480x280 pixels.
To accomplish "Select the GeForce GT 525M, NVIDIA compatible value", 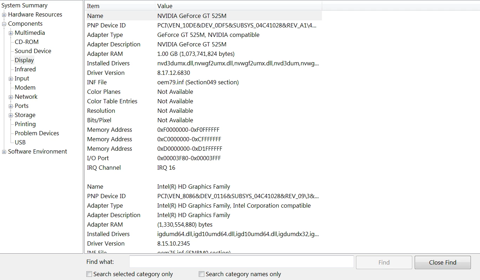I will tap(208, 35).
